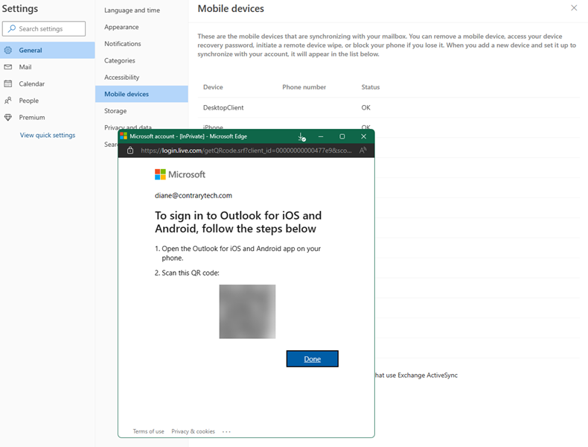Image resolution: width=588 pixels, height=447 pixels.
Task: Open Notifications settings
Action: (x=123, y=44)
